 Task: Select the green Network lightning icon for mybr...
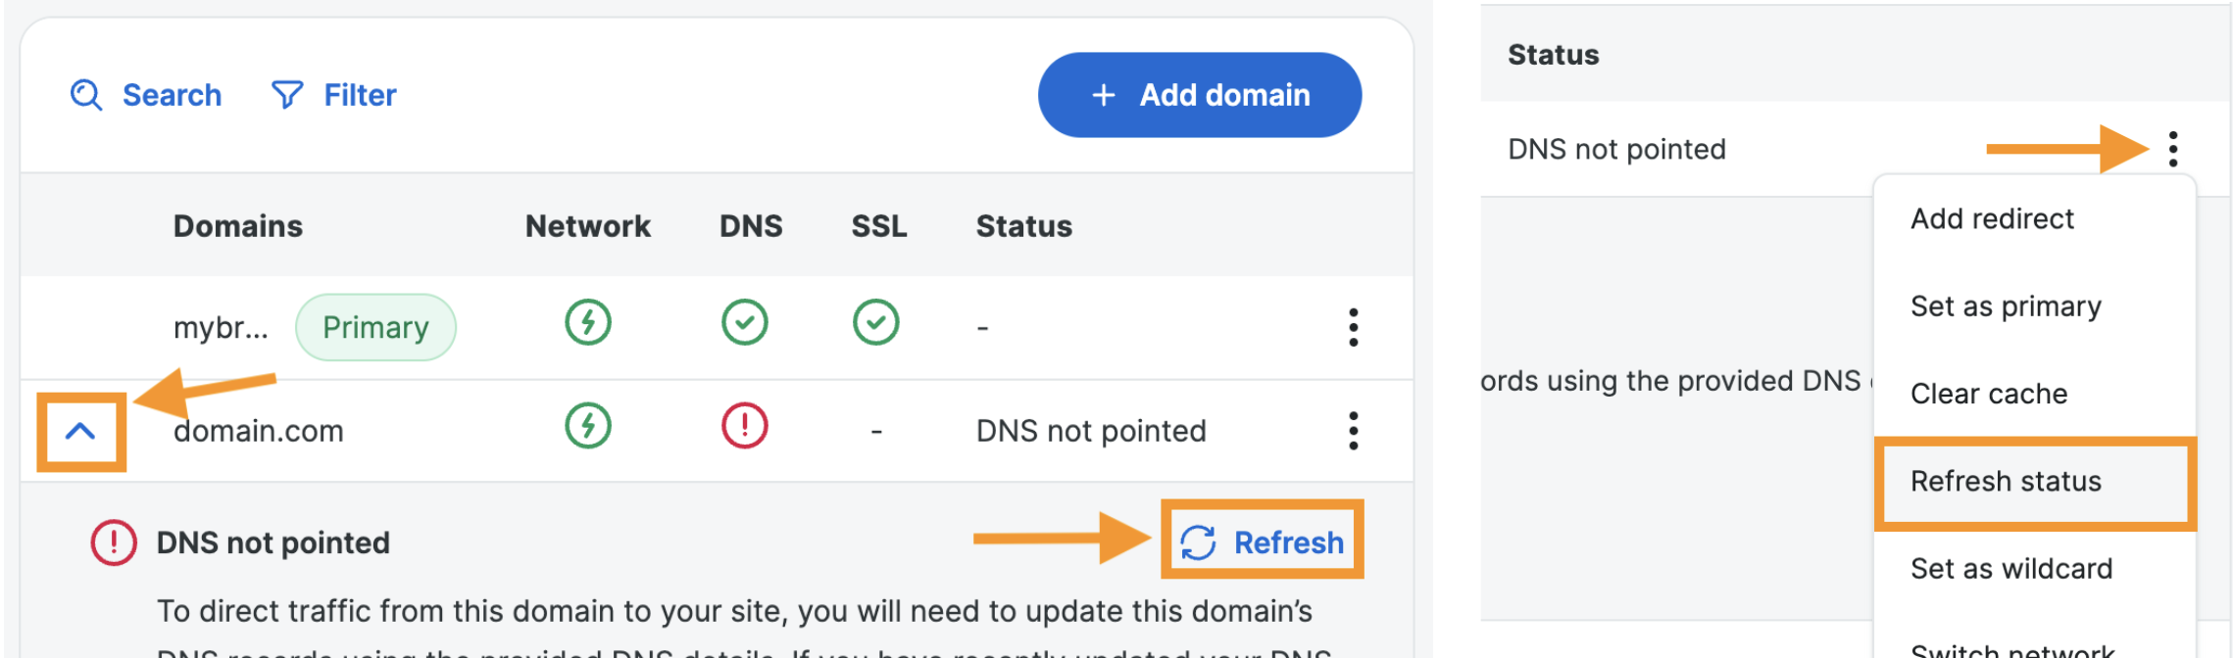click(x=587, y=322)
